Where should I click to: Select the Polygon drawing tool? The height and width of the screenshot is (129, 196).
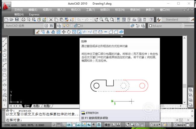5,55
